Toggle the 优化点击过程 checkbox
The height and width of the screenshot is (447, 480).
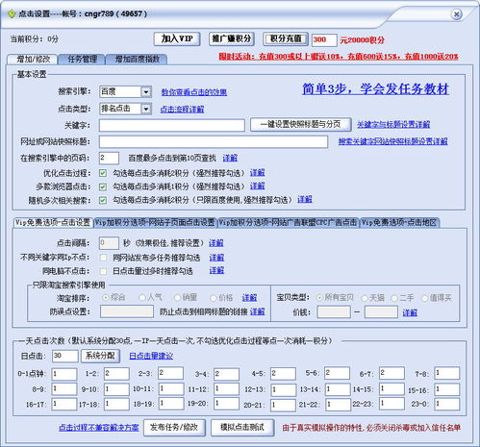[103, 173]
